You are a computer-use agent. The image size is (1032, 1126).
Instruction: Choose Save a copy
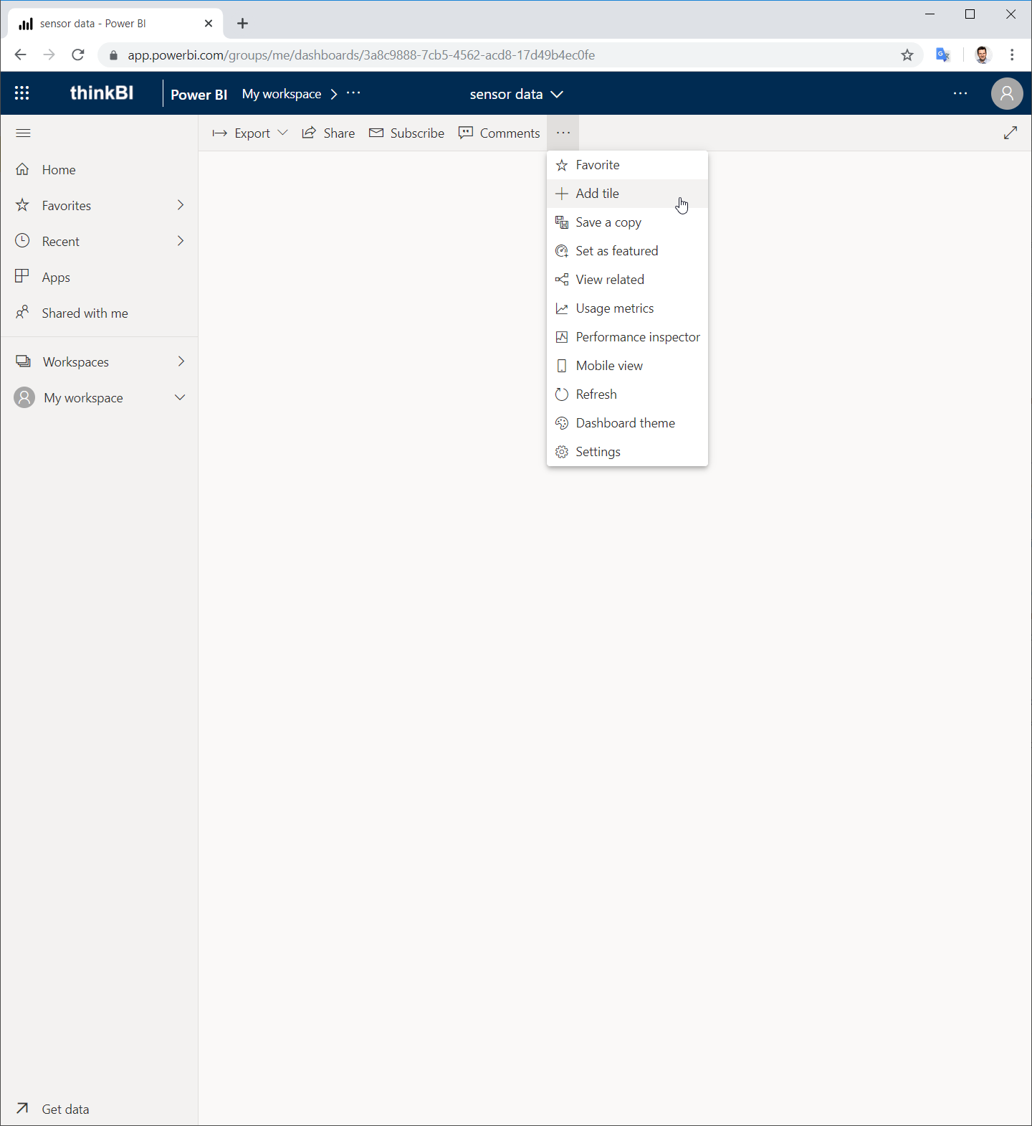(x=627, y=222)
